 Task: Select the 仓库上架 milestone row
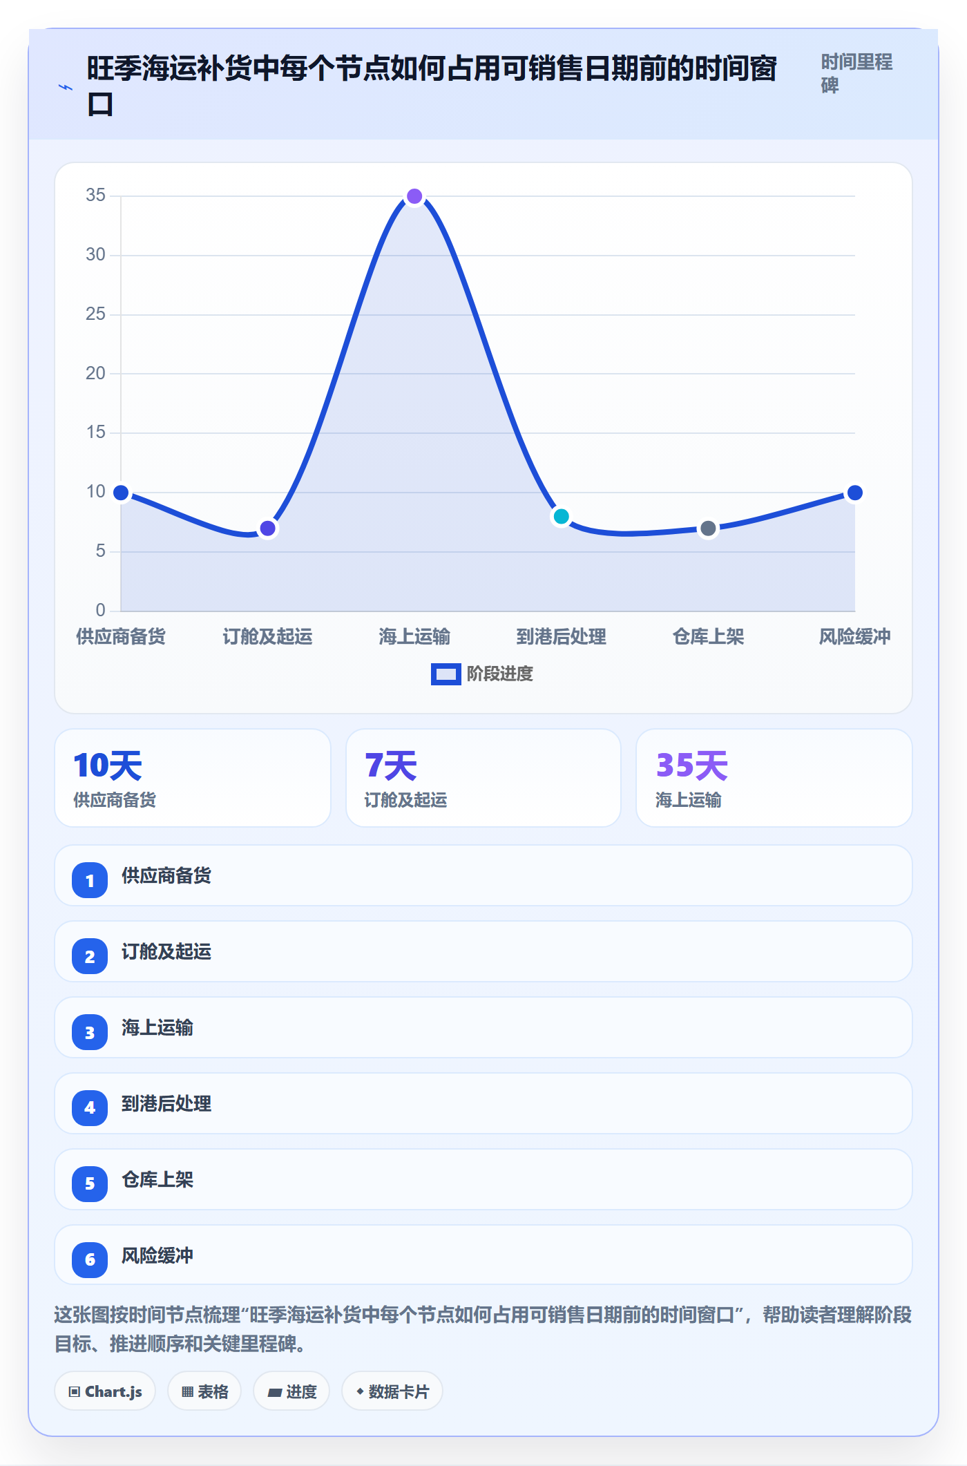(x=483, y=1179)
